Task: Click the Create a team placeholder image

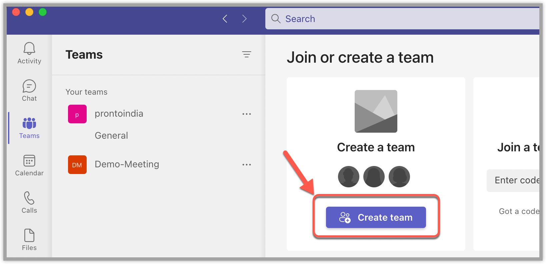Action: (x=376, y=111)
